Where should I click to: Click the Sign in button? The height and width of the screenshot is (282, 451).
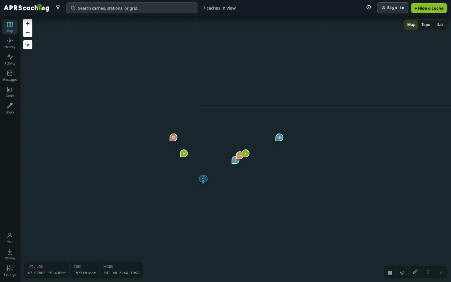click(x=393, y=8)
